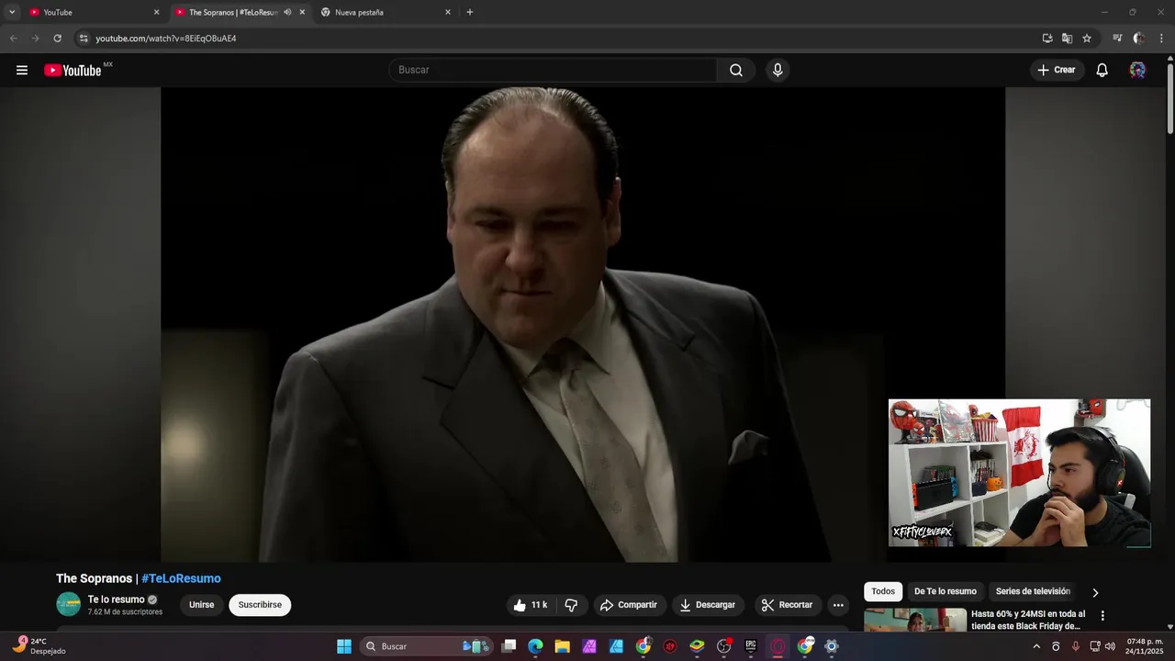Image resolution: width=1175 pixels, height=661 pixels.
Task: Start voice search with microphone icon
Action: [x=778, y=70]
